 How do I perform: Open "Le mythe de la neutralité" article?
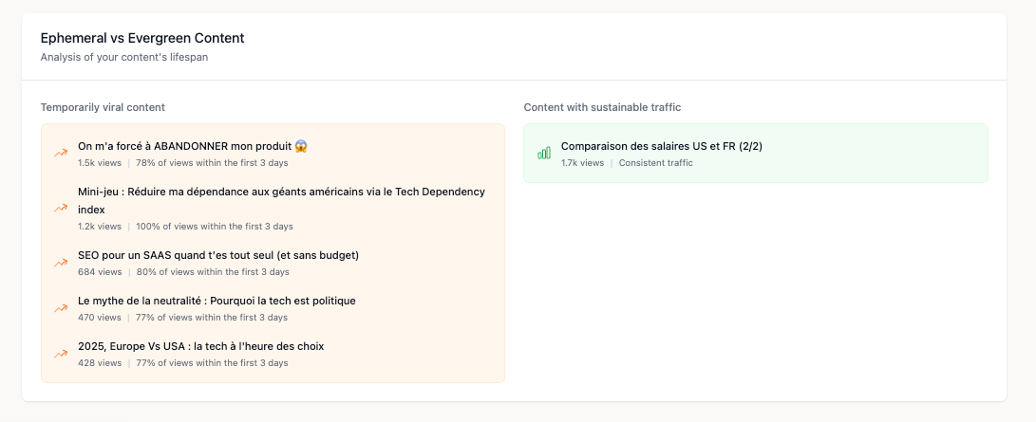click(x=217, y=301)
